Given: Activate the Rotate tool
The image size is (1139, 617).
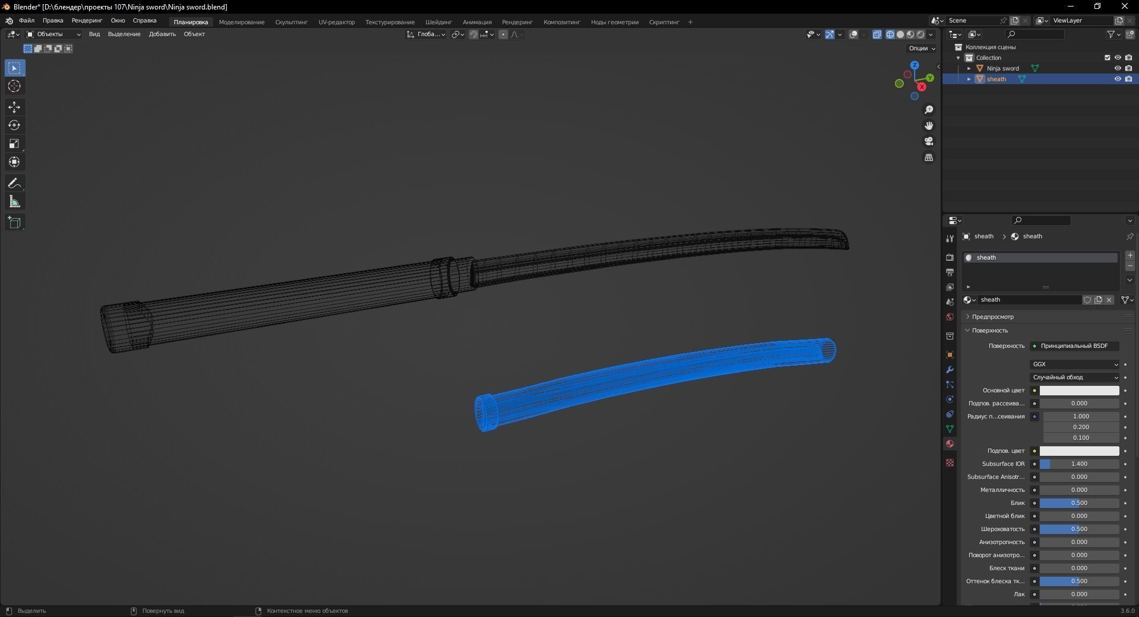Looking at the screenshot, I should [14, 126].
